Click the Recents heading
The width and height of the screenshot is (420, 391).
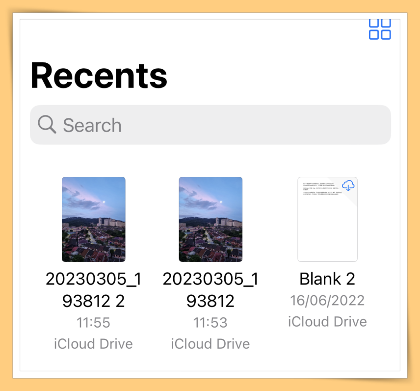(99, 75)
